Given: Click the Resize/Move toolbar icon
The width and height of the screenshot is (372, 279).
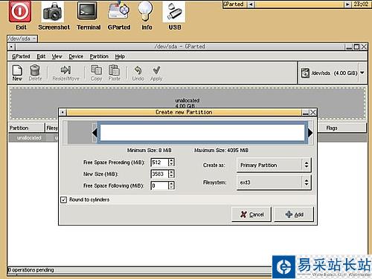Looking at the screenshot, I should tap(65, 73).
